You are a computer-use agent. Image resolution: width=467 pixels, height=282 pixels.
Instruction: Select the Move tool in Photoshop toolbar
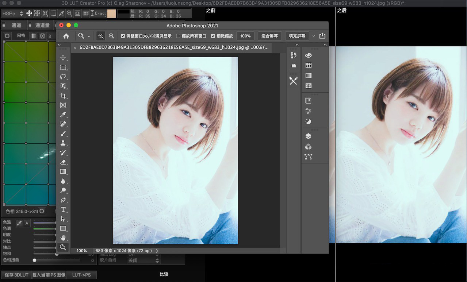coord(63,58)
